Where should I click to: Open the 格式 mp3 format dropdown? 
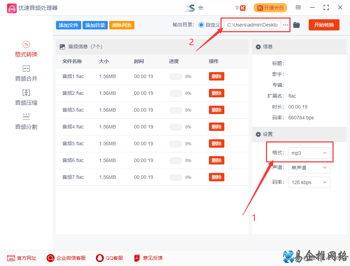pyautogui.click(x=309, y=153)
